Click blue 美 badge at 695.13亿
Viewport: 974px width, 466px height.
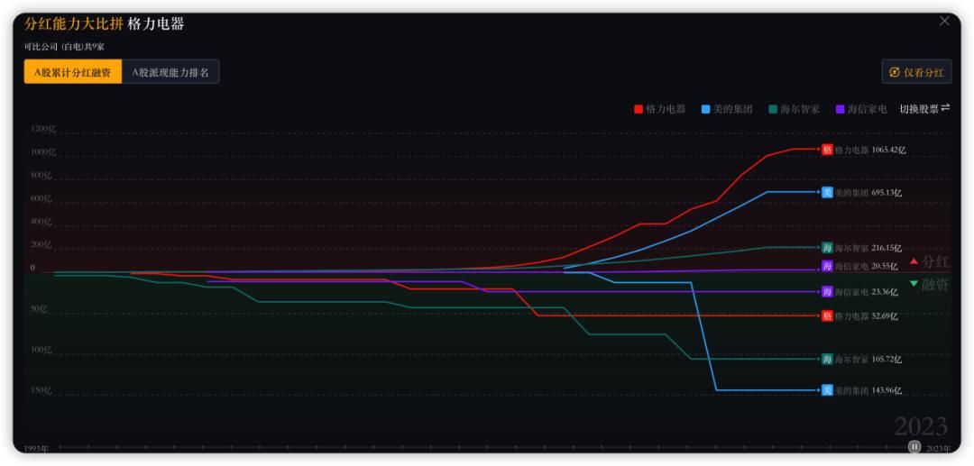(x=827, y=192)
